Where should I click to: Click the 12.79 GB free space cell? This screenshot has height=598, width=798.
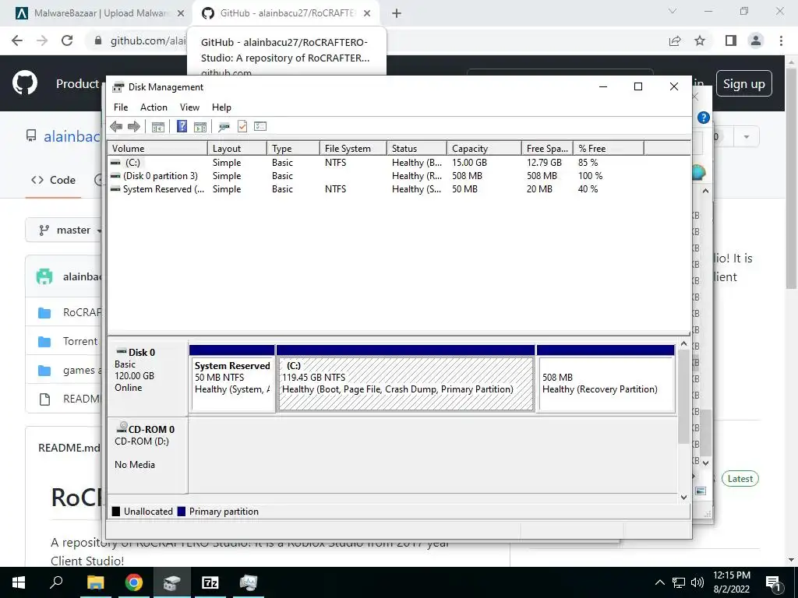544,163
